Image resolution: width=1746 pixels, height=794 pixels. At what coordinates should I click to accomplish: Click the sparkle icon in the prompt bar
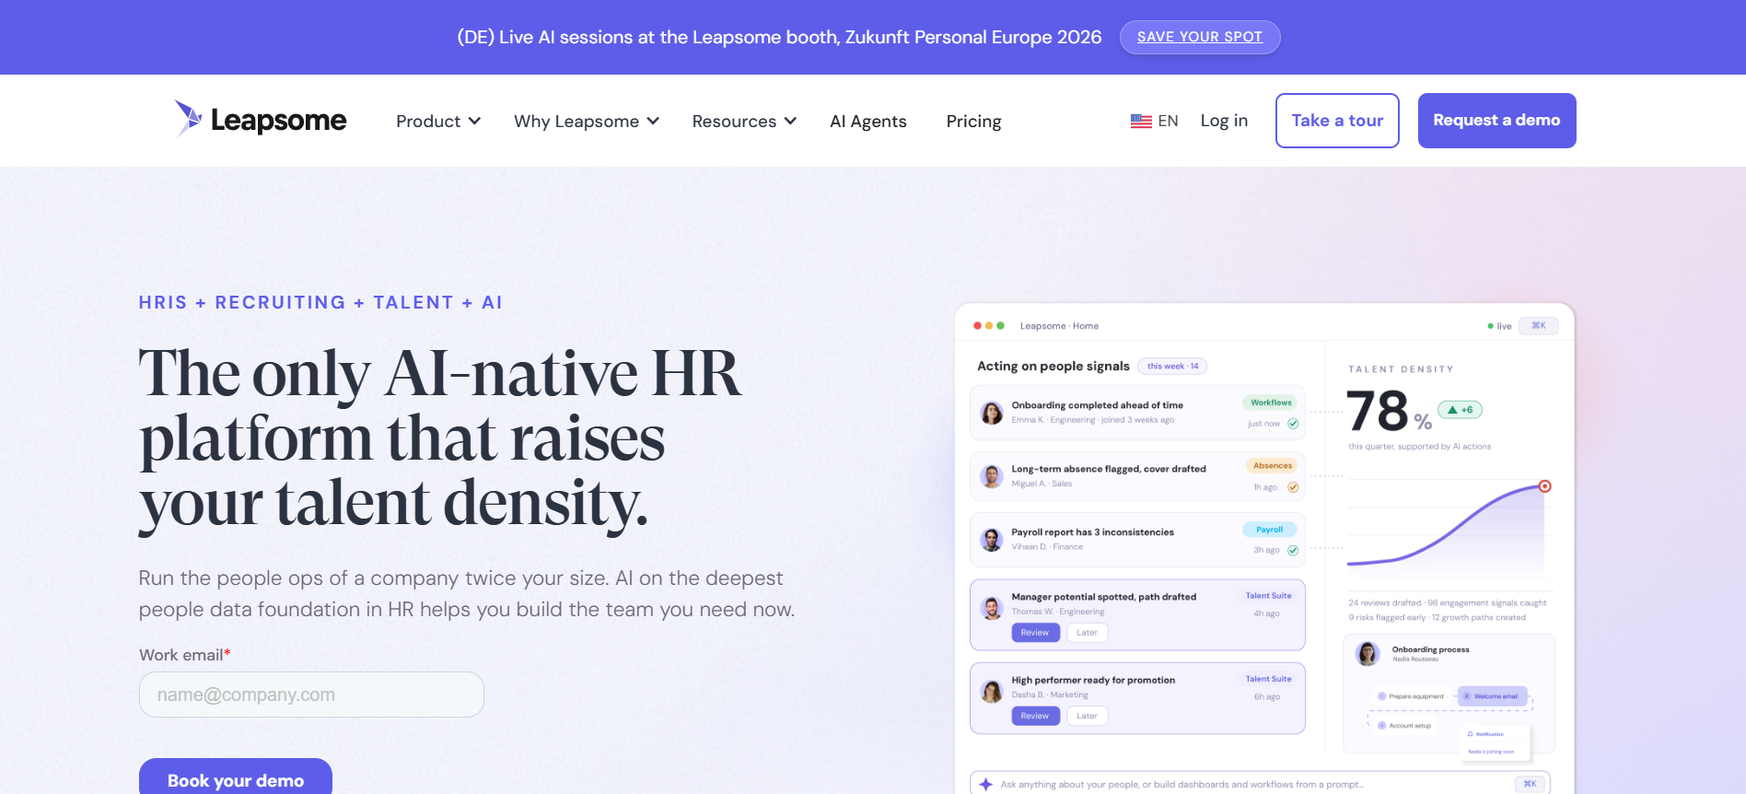[986, 784]
